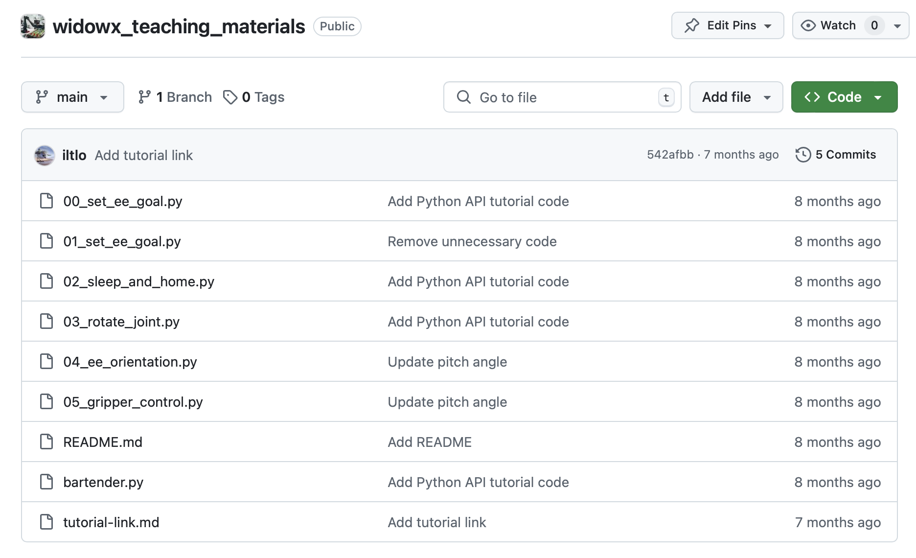Open the tutorial-link.md file
This screenshot has height=558, width=916.
111,522
